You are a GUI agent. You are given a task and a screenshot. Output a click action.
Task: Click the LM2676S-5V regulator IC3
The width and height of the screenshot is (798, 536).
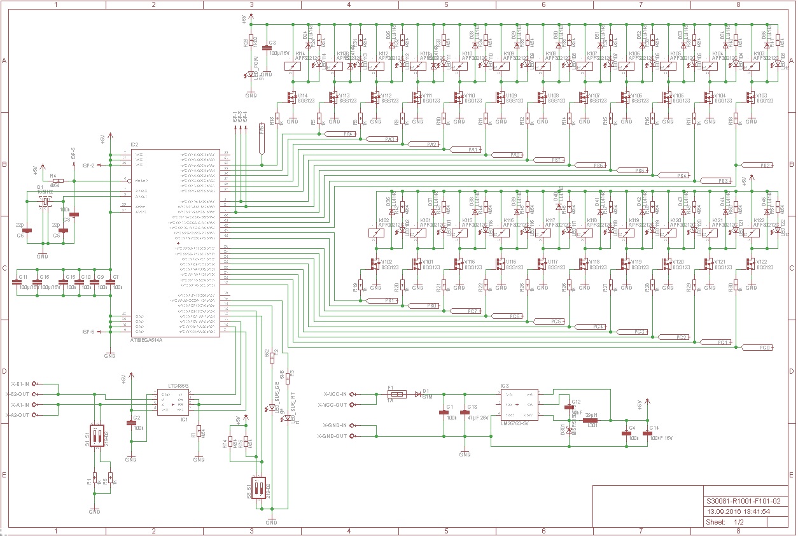pos(518,405)
